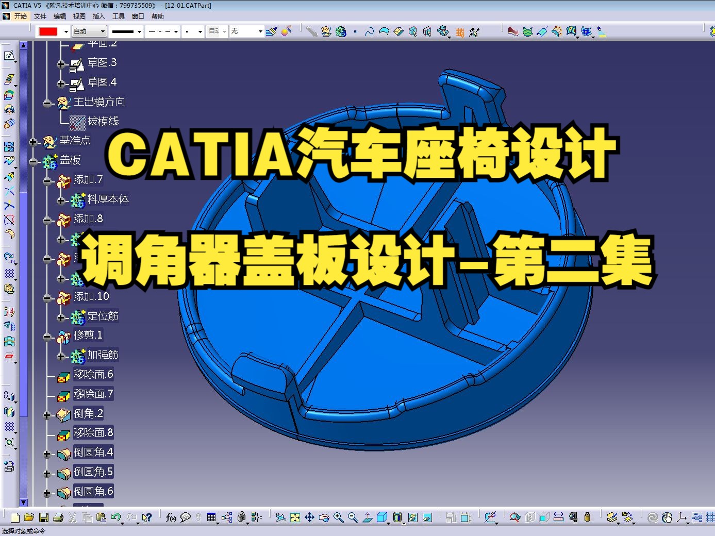Image resolution: width=715 pixels, height=536 pixels.
Task: Open the Formula f(x) tool
Action: [171, 517]
